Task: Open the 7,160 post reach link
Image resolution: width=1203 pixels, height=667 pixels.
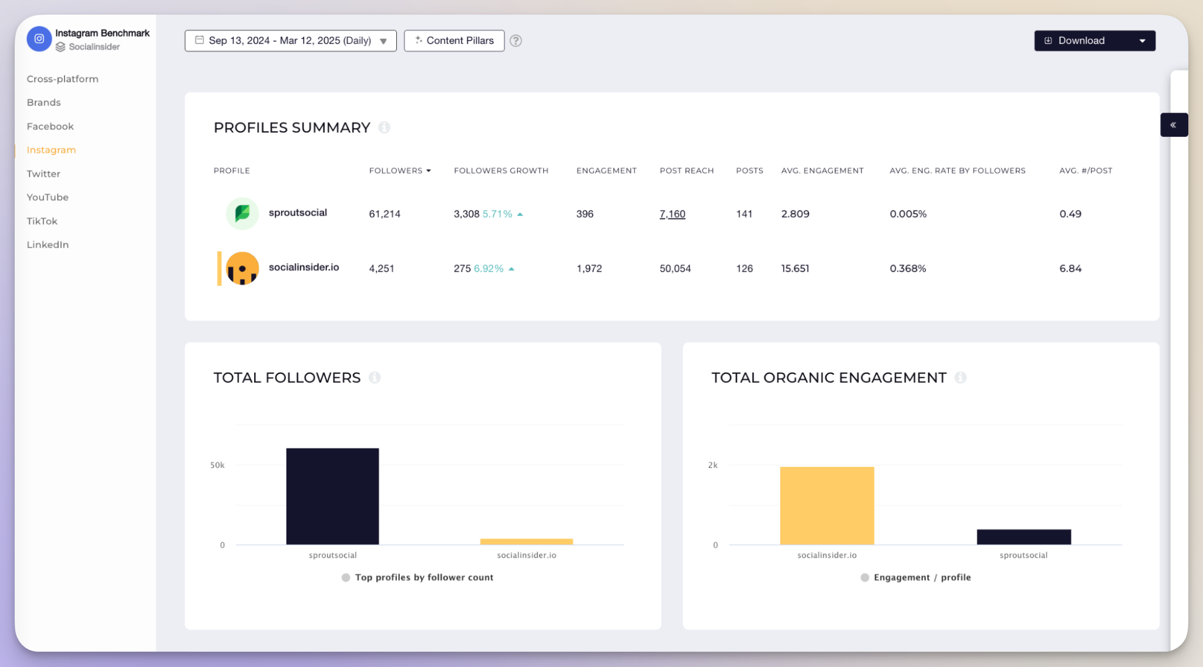Action: tap(672, 214)
